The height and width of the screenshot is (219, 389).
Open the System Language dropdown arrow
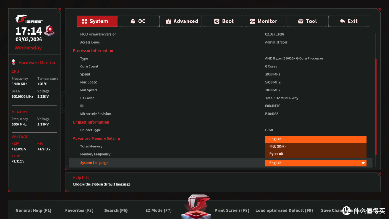click(x=363, y=163)
